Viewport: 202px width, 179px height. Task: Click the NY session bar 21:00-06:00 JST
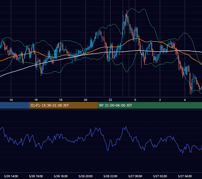click(x=149, y=105)
